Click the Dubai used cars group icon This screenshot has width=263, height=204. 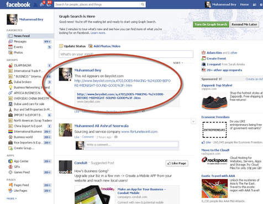[10, 104]
